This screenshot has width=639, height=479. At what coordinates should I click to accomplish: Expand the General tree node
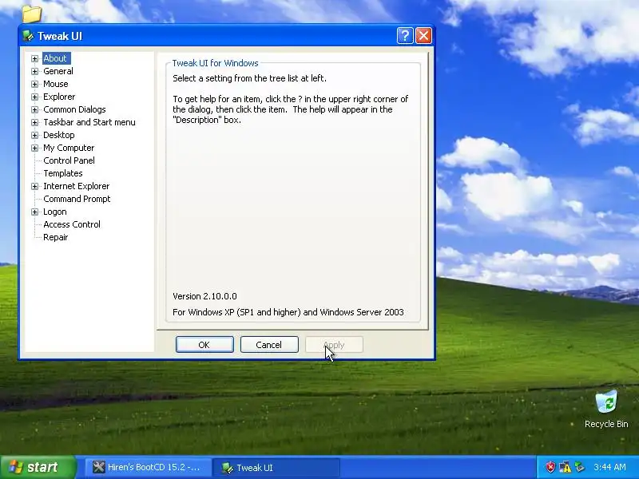pos(34,71)
